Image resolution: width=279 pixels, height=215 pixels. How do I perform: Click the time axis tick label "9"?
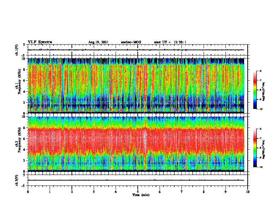click(x=225, y=192)
